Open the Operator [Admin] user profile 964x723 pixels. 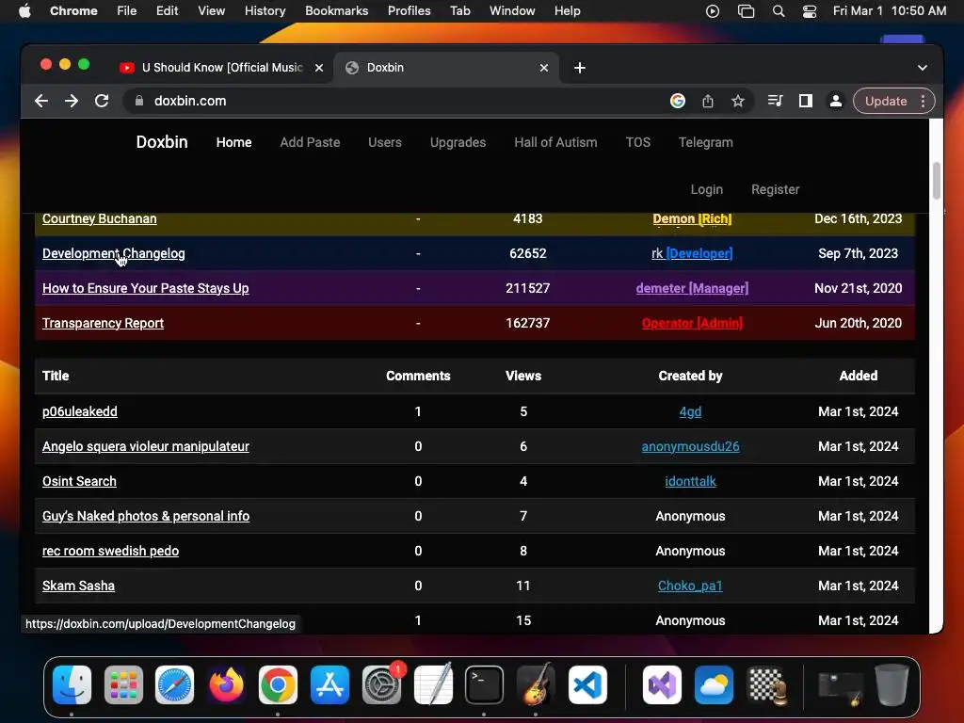point(692,324)
